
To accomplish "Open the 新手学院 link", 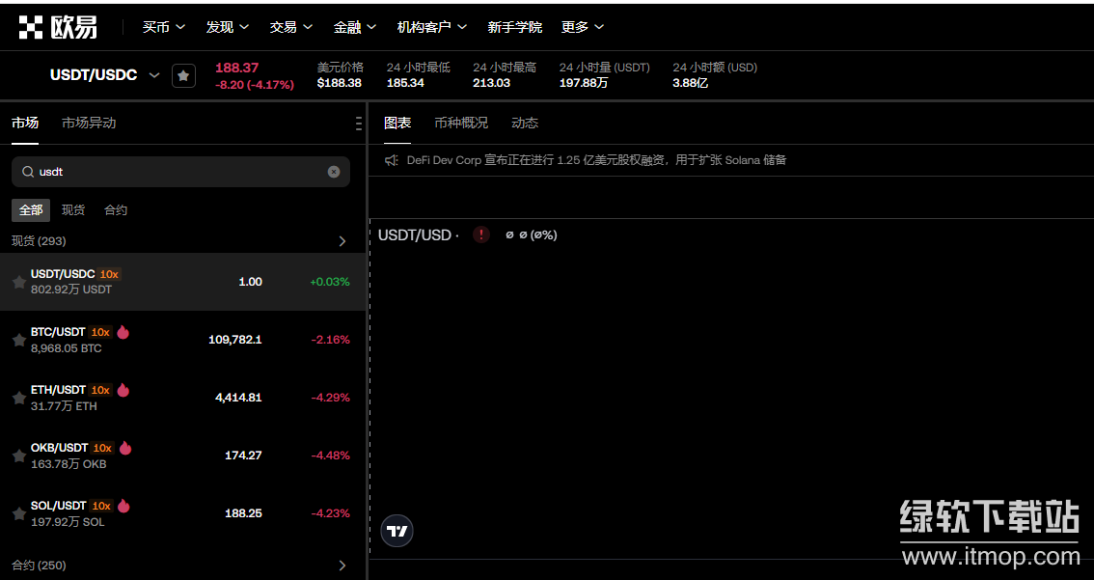I will coord(514,27).
